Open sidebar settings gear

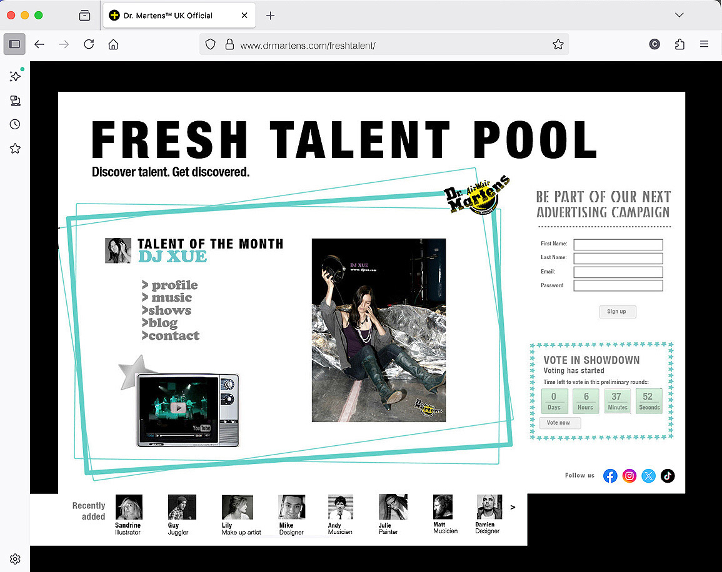click(15, 559)
